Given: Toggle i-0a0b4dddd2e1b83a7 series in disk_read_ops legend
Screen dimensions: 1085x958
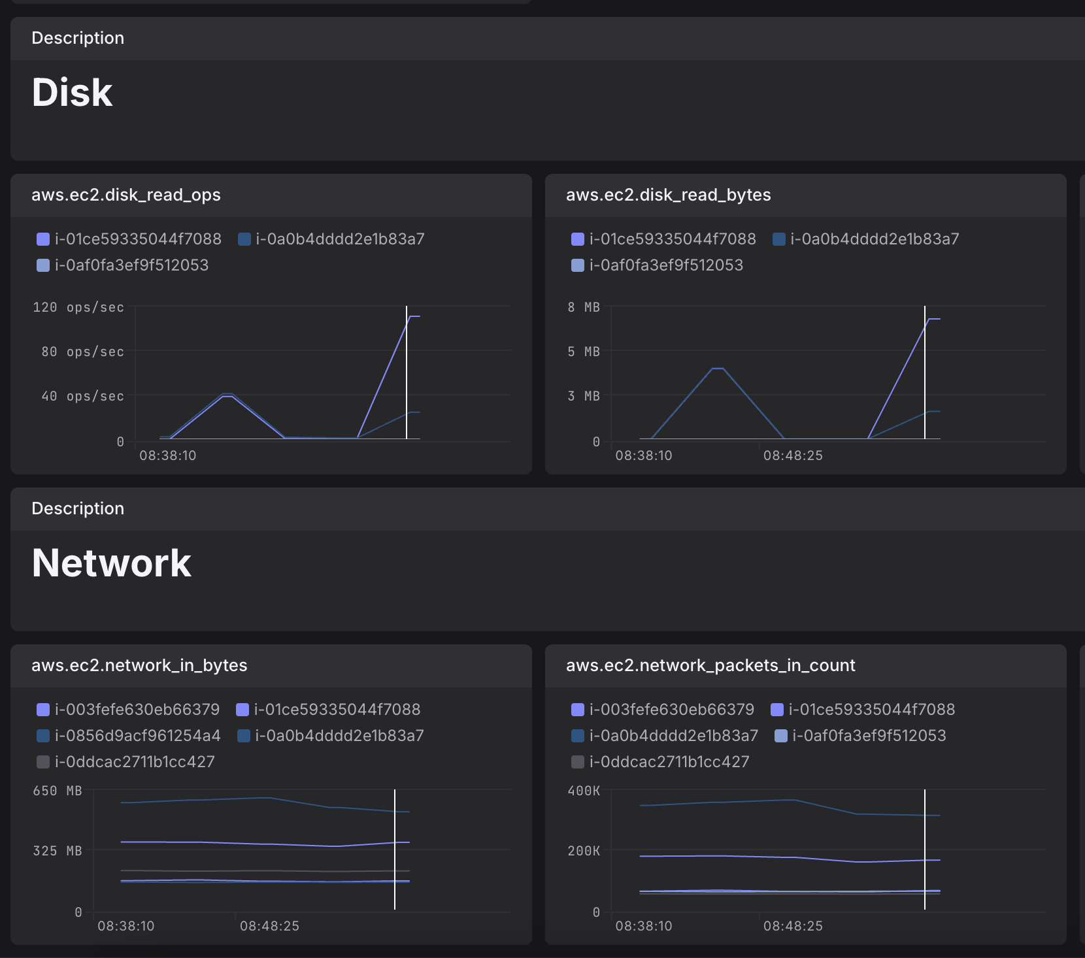Looking at the screenshot, I should click(x=339, y=239).
